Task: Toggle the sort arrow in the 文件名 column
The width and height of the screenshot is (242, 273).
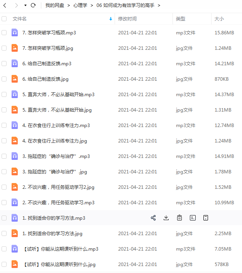Action: [111, 19]
